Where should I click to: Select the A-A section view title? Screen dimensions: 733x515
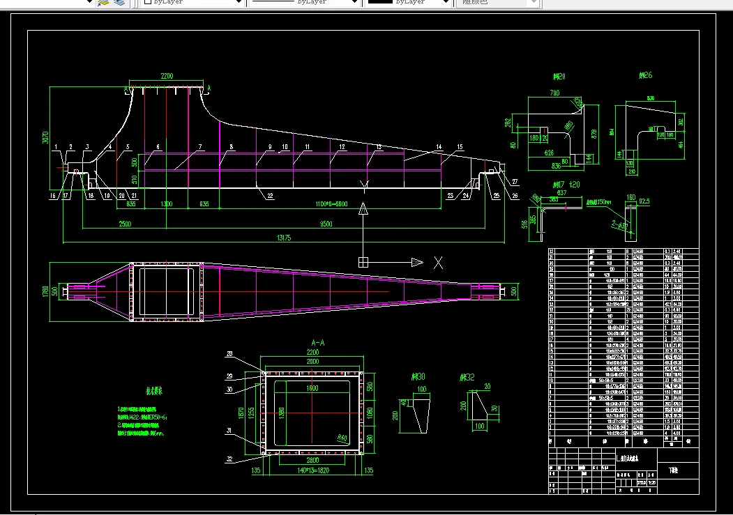(x=318, y=343)
